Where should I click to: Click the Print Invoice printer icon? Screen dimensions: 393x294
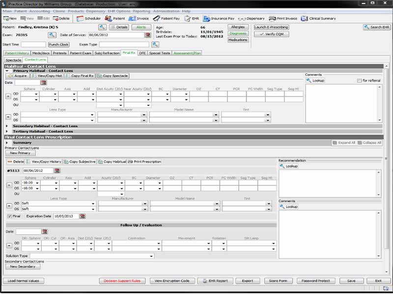coord(272,19)
